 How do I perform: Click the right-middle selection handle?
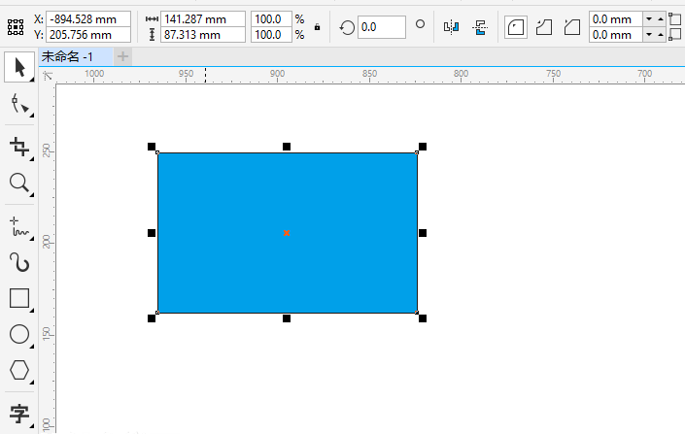[x=423, y=233]
